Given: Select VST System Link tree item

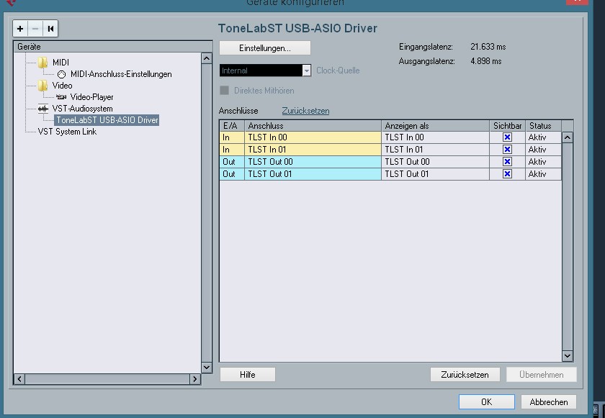Looking at the screenshot, I should tap(67, 132).
